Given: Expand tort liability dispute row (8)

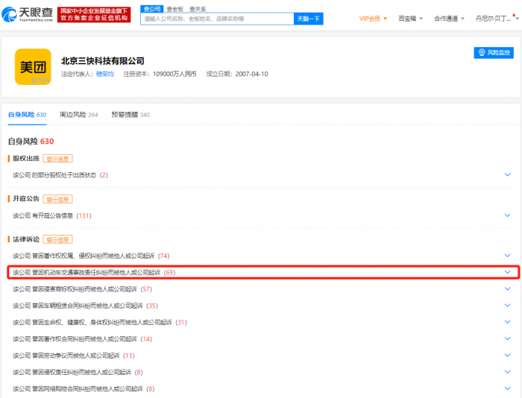Looking at the screenshot, I should 507,372.
